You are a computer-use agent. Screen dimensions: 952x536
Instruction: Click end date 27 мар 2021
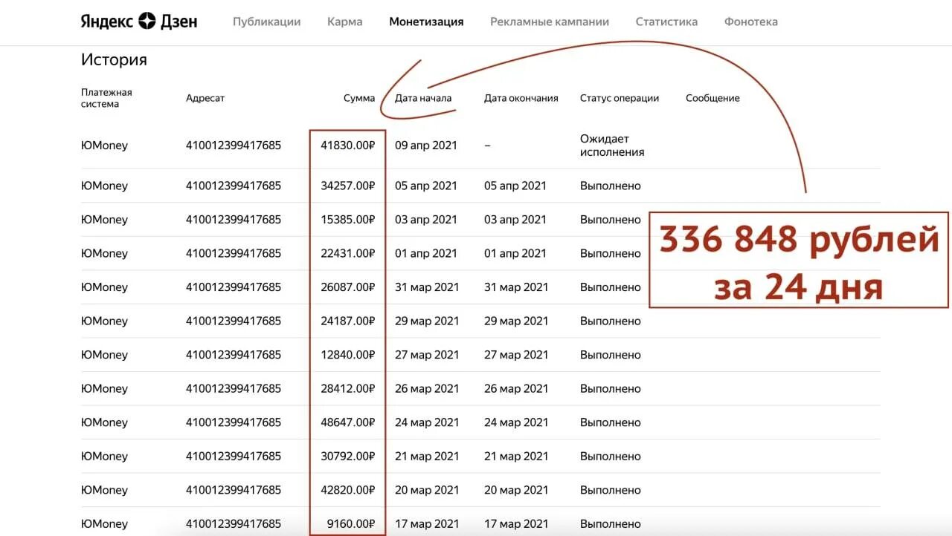pos(516,355)
